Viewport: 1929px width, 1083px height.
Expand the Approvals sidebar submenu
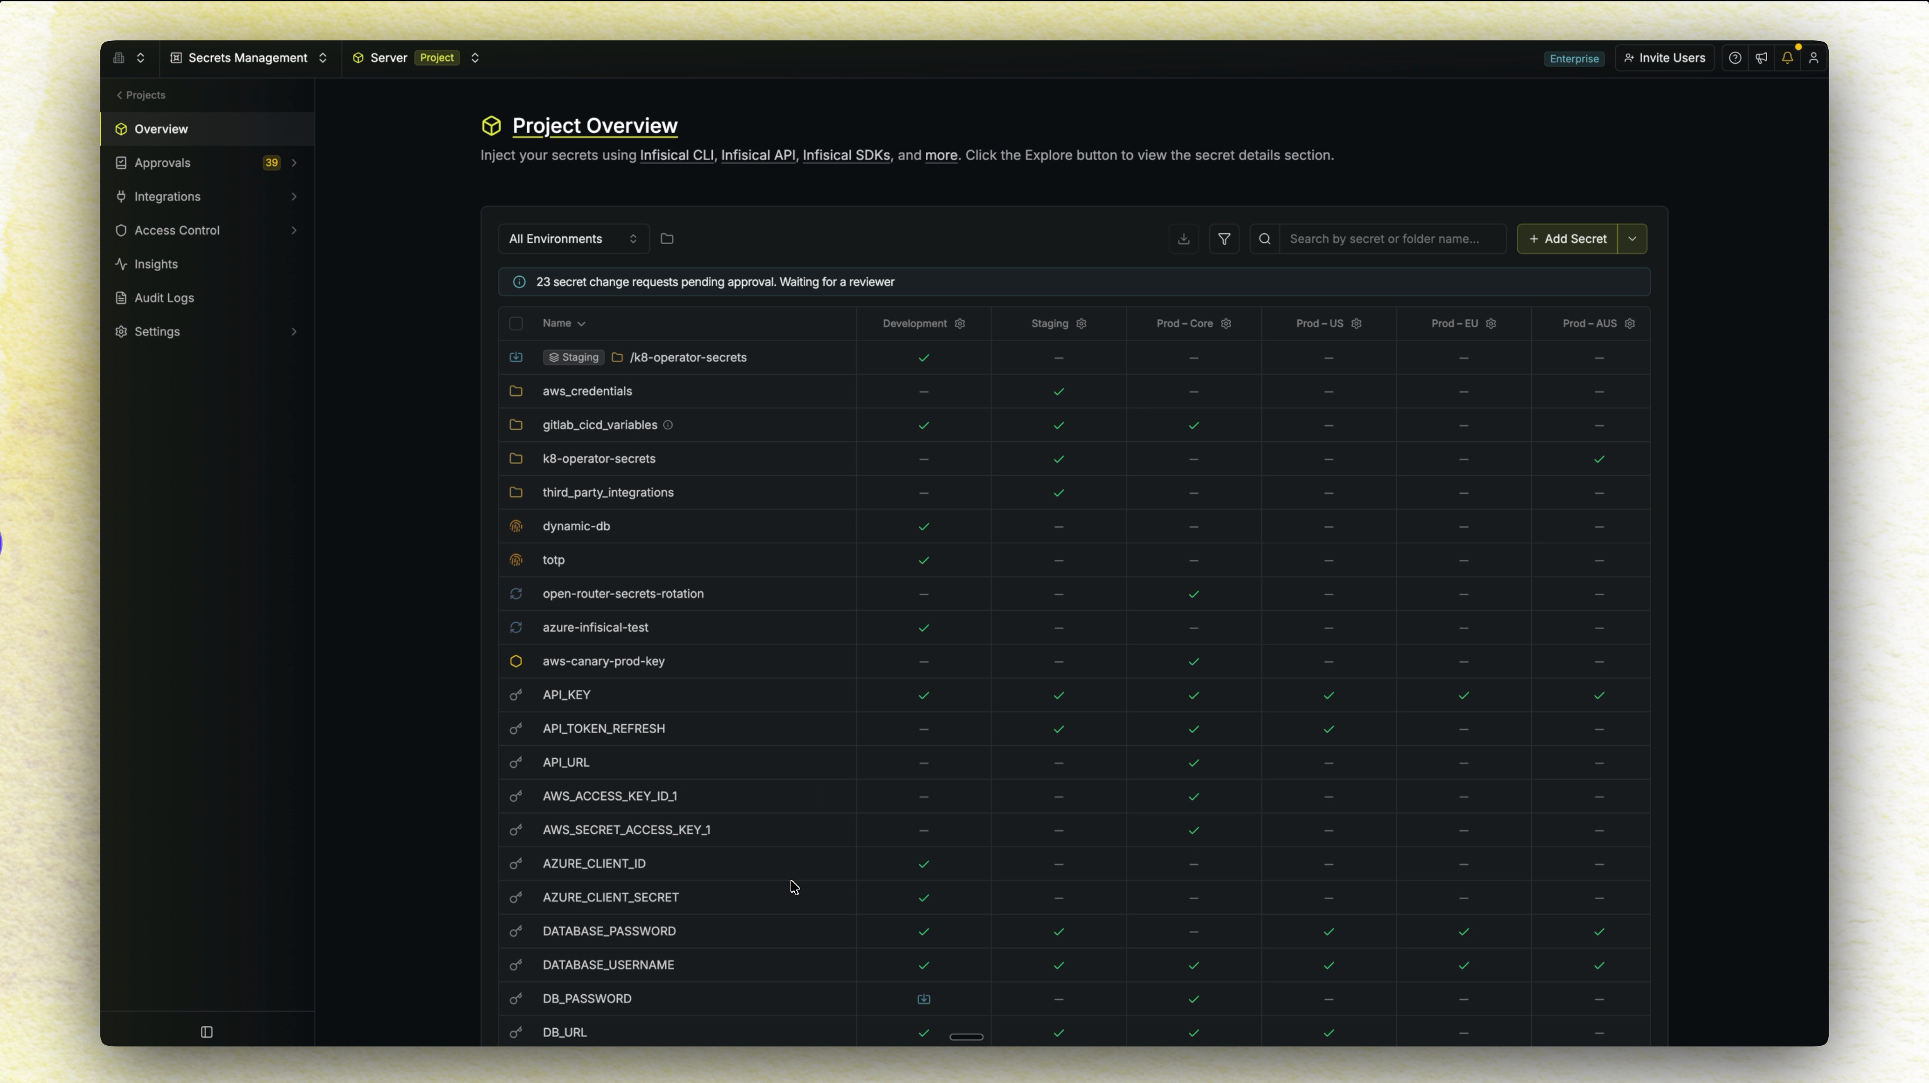(294, 163)
